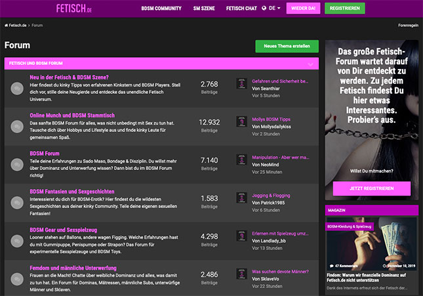This screenshot has width=423, height=296.
Task: Open Fetisch Chat from the top menu
Action: point(241,9)
